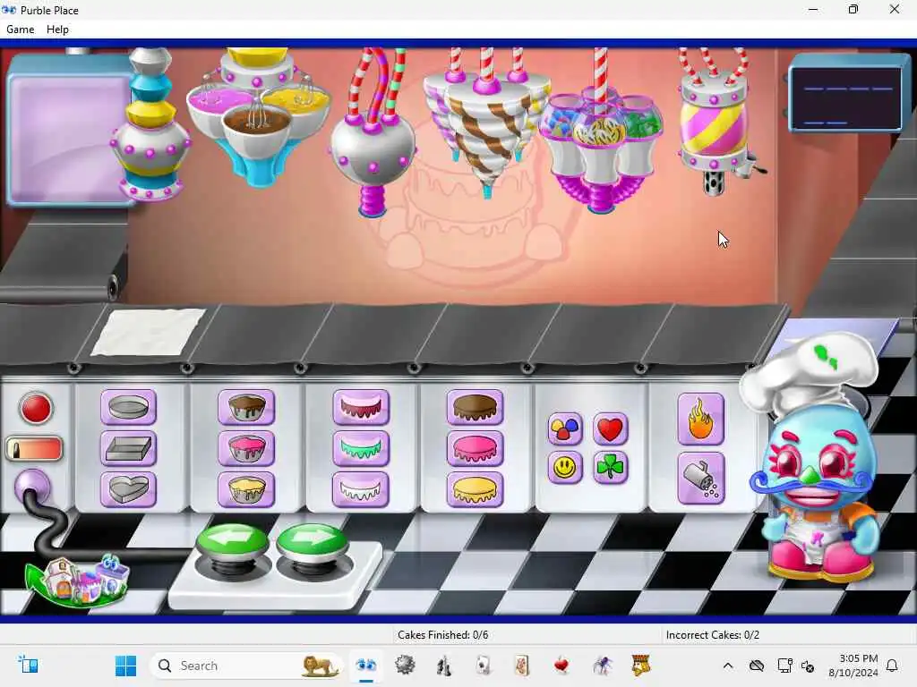
Task: Apply the pink top icing button
Action: coord(475,449)
